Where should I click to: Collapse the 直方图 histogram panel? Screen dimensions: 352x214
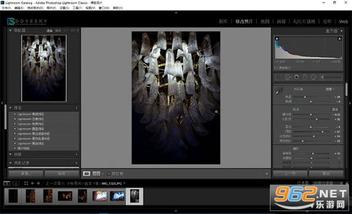click(x=341, y=31)
